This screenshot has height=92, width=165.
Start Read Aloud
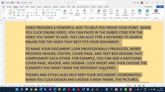pyautogui.click(x=117, y=13)
